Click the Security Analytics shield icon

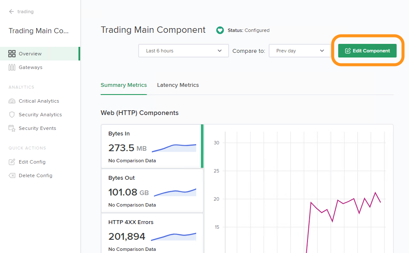(12, 115)
